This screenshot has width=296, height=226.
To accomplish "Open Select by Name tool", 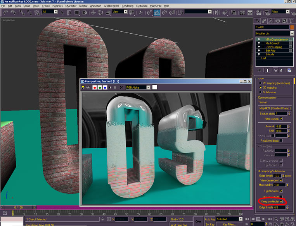I will (x=69, y=13).
